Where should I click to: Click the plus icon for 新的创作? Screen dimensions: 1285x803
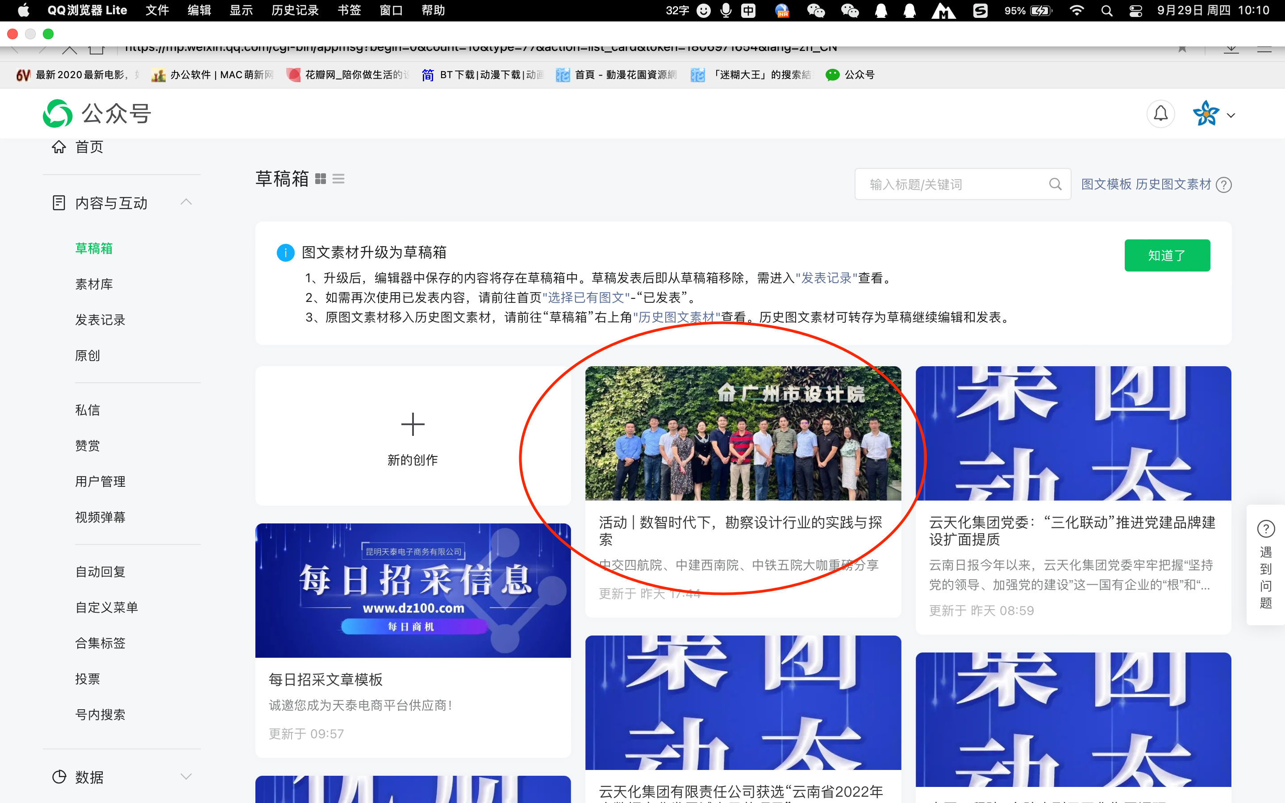coord(413,424)
